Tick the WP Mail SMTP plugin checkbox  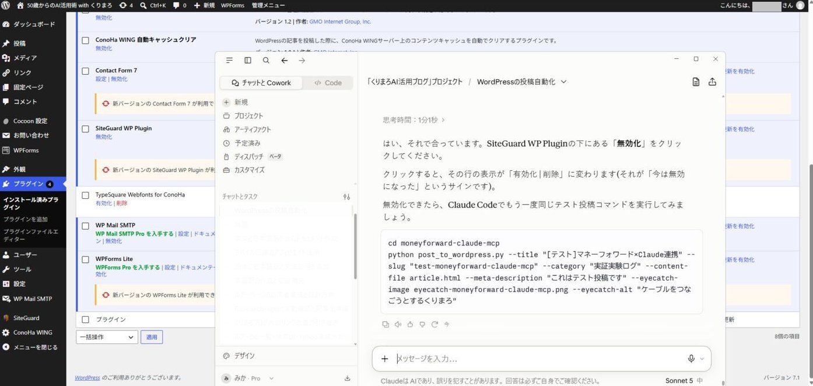pyautogui.click(x=85, y=225)
